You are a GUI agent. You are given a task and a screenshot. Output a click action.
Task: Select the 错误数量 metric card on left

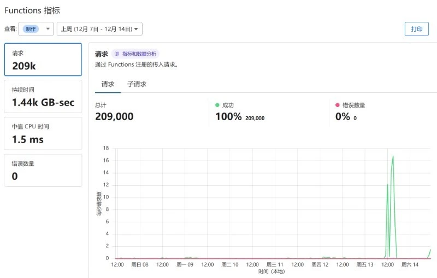pyautogui.click(x=43, y=170)
